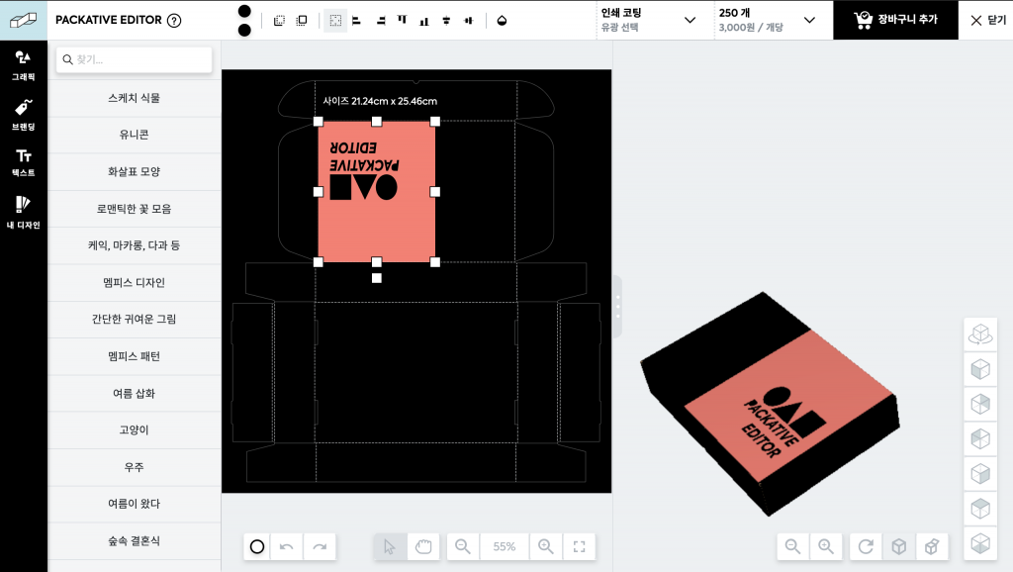Viewport: 1013px width, 572px height.
Task: Open the 멤피스 디자인 category
Action: 135,282
